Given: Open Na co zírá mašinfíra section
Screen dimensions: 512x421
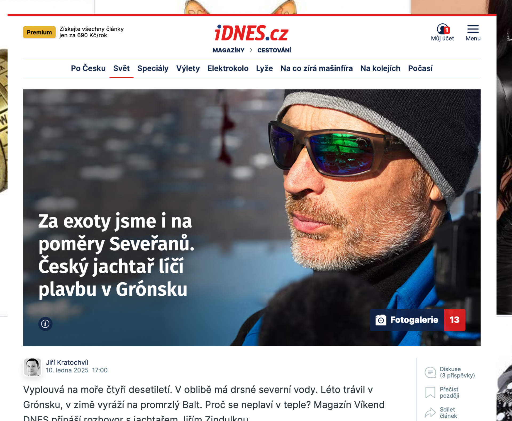Looking at the screenshot, I should 317,68.
